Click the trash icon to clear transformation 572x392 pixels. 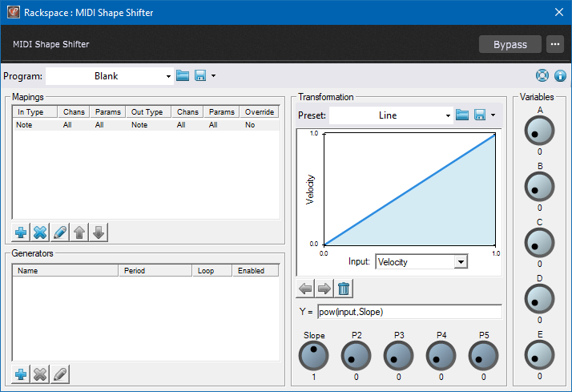point(344,289)
